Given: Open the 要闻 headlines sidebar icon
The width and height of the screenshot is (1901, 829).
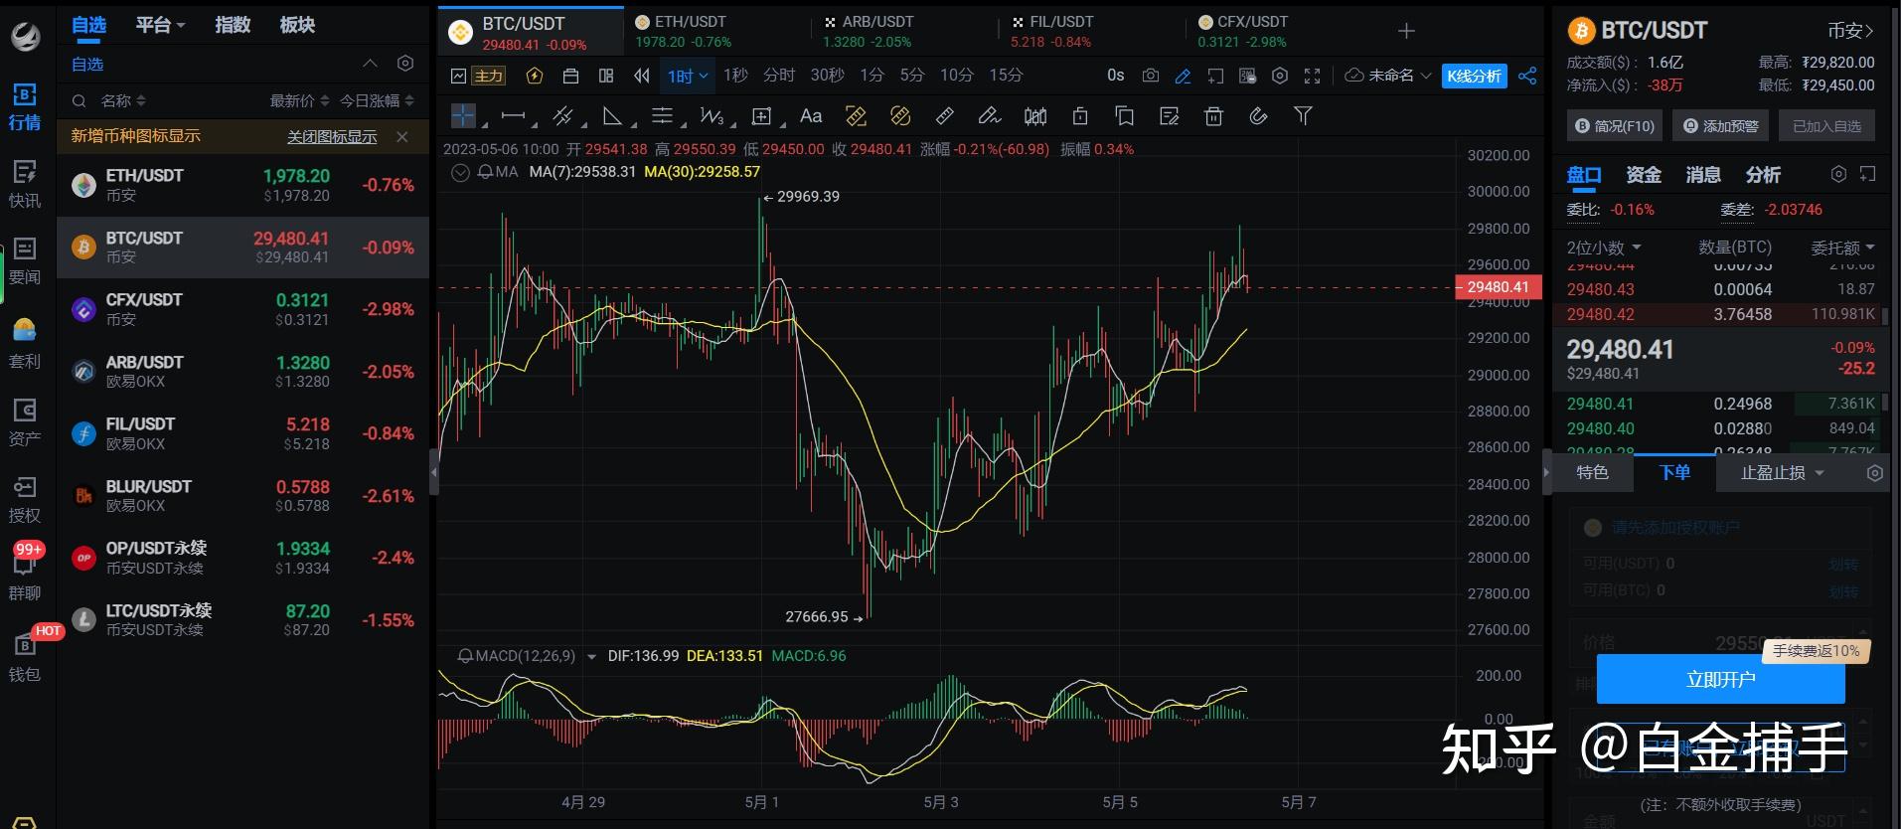Looking at the screenshot, I should click(25, 261).
